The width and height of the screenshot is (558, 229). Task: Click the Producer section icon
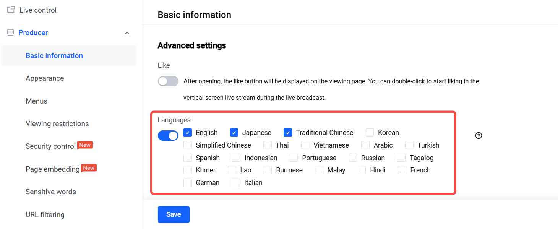click(x=11, y=33)
